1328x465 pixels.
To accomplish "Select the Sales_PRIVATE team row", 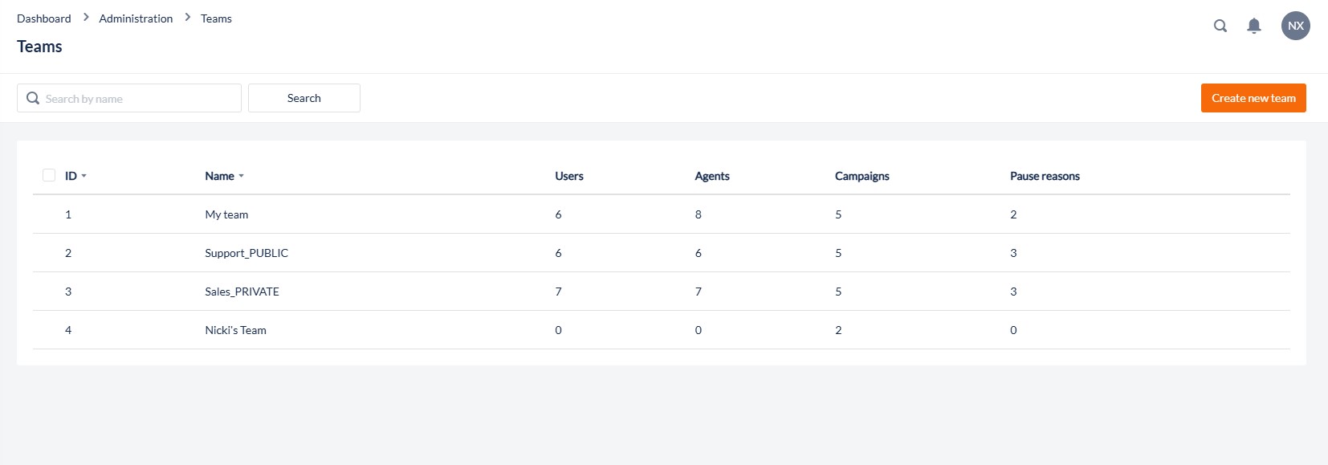I will point(242,292).
